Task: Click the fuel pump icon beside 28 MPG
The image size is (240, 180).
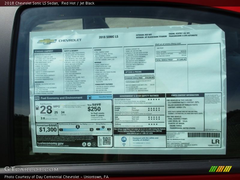Action: click(37, 108)
